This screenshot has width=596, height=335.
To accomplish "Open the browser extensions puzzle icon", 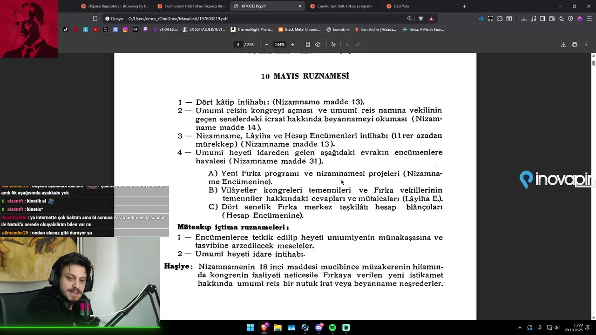I will [x=500, y=19].
